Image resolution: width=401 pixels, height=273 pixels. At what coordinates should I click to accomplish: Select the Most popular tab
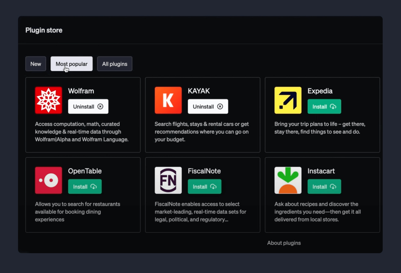71,64
